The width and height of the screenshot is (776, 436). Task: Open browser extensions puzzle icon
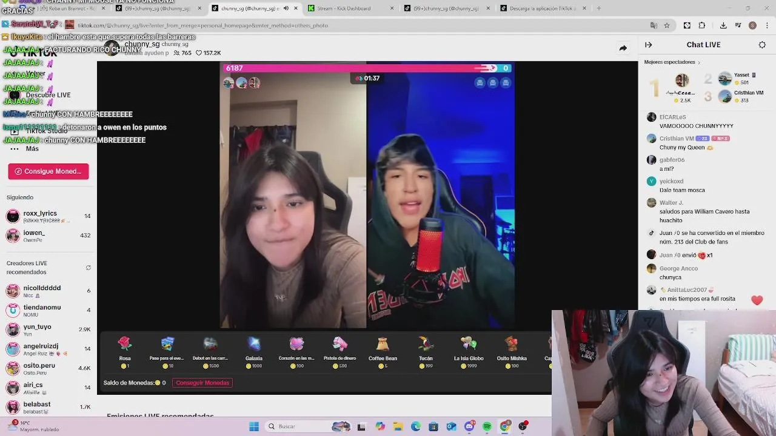click(702, 25)
